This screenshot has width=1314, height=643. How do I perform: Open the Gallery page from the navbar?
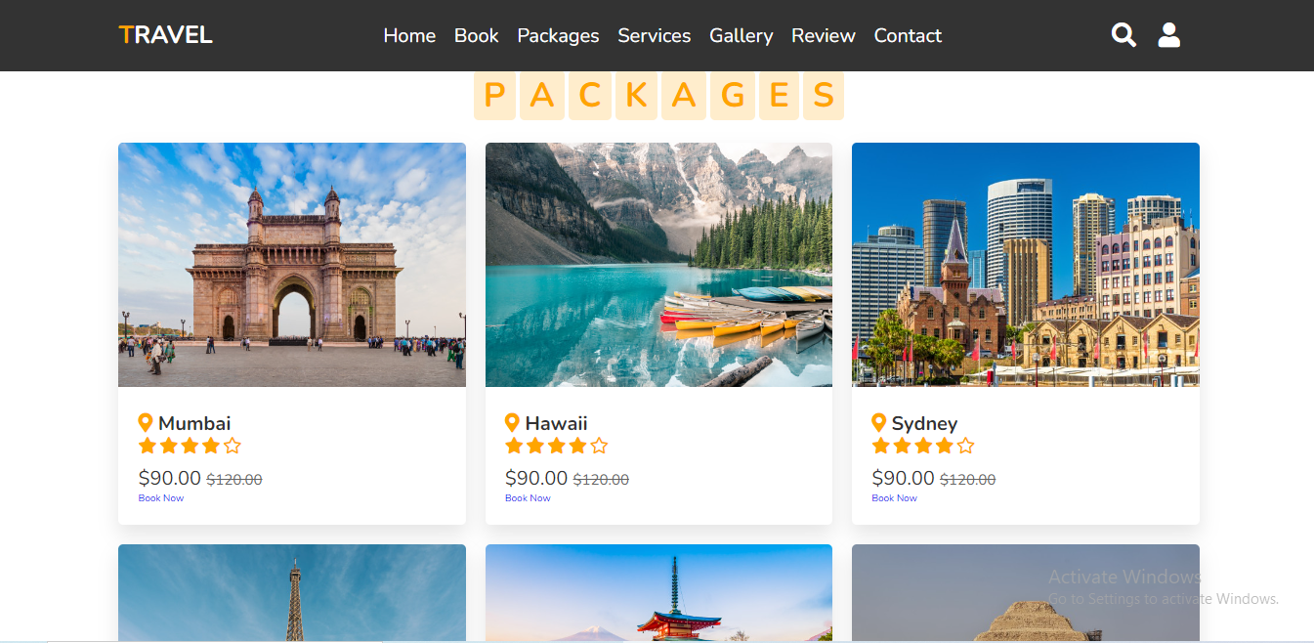point(742,35)
